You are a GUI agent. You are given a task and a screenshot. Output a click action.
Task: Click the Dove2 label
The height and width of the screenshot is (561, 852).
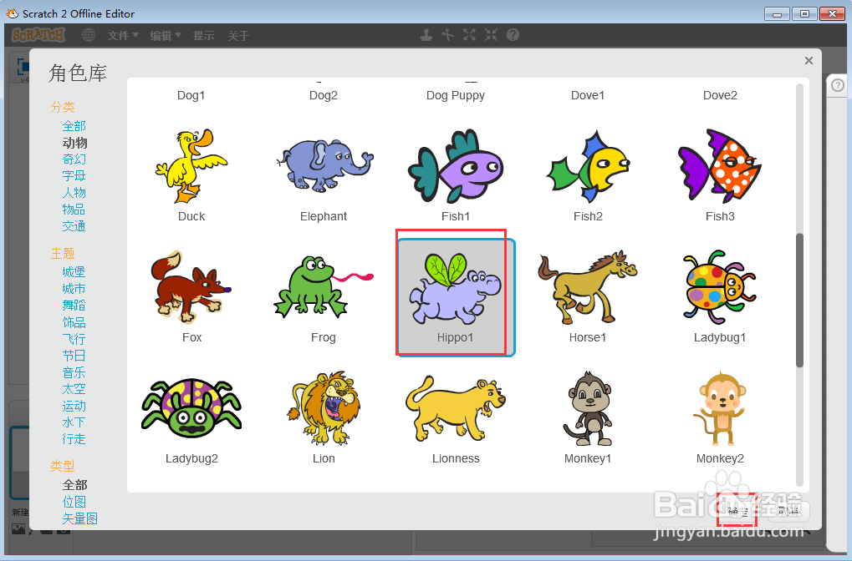click(720, 95)
